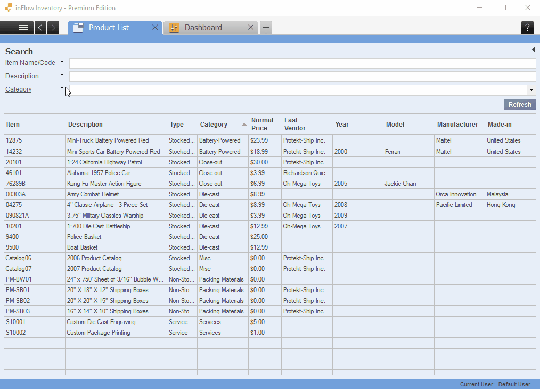The width and height of the screenshot is (540, 389).
Task: Click the back navigation arrow
Action: 40,28
